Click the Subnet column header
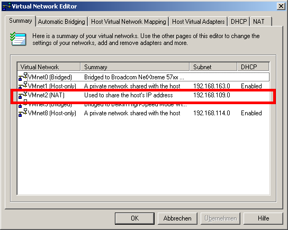 213,67
